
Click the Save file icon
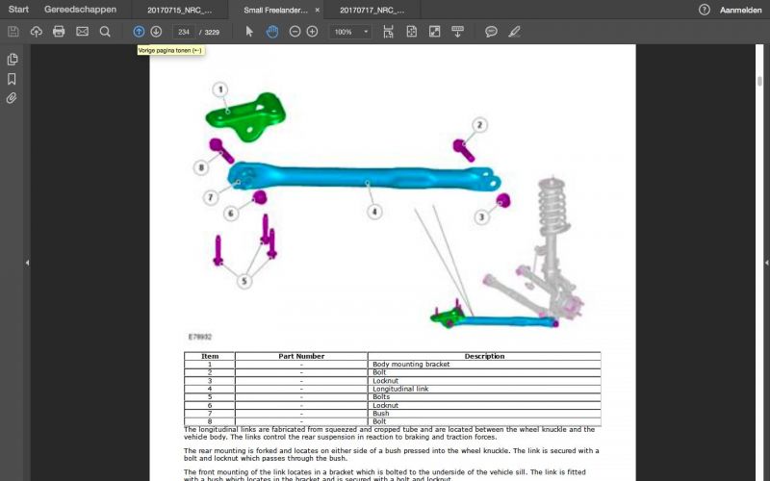pyautogui.click(x=13, y=32)
